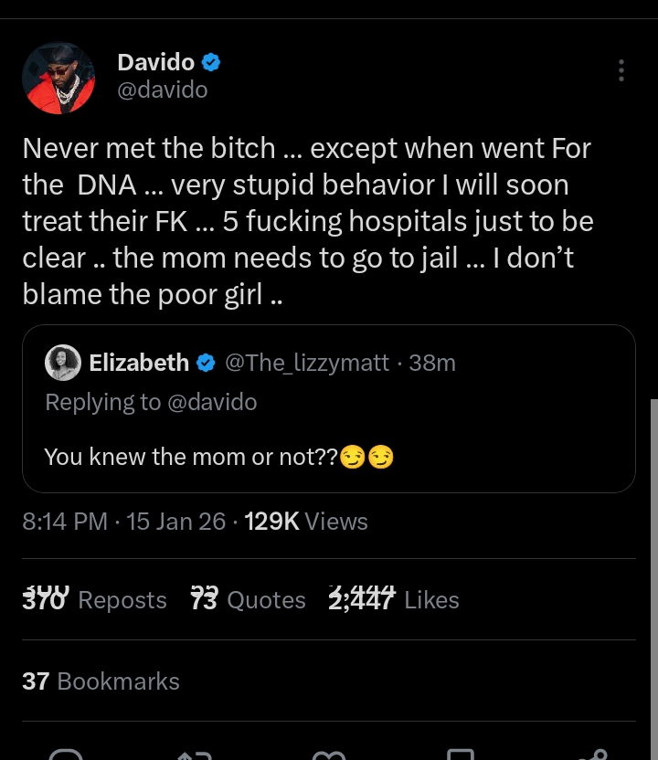Click the 8:14 PM timestamp
The height and width of the screenshot is (760, 658).
coord(65,522)
